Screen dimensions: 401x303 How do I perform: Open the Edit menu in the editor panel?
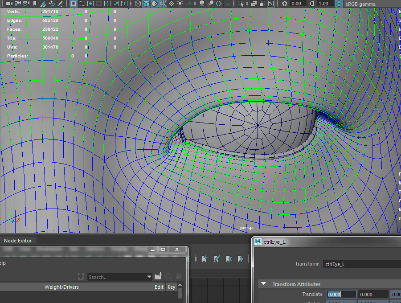[x=159, y=287]
